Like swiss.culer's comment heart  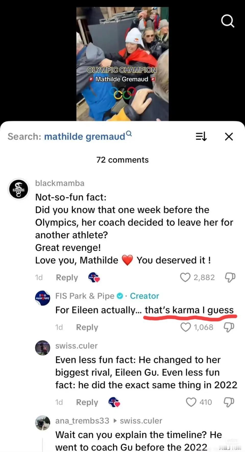point(191,402)
